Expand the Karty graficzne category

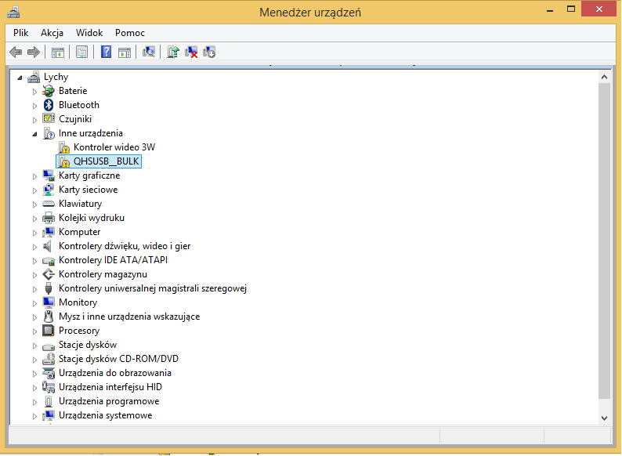point(34,176)
